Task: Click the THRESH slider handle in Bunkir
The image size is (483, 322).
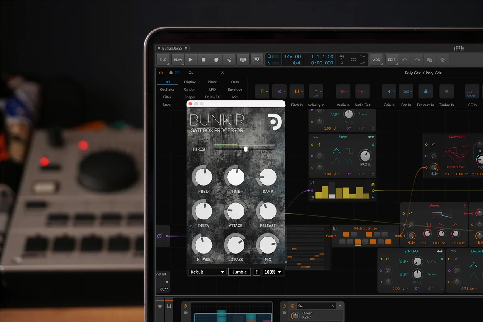Action: [246, 149]
